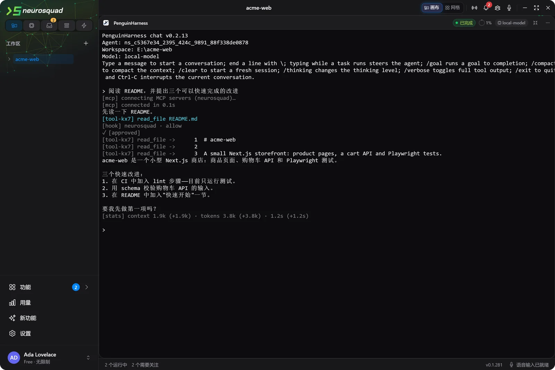
Task: Toggle fullscreen with the expand window icon
Action: coord(536,8)
